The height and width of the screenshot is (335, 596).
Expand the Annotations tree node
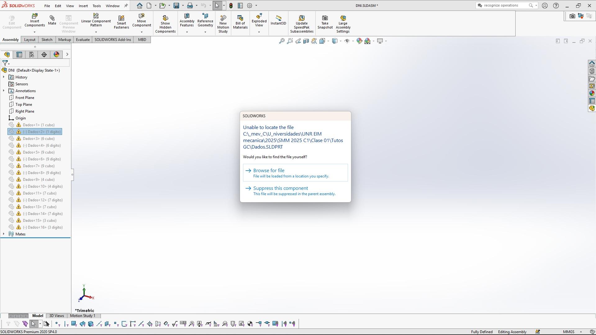tap(4, 91)
